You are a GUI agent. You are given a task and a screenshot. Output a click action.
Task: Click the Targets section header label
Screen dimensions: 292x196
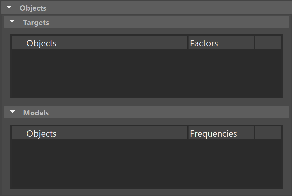click(36, 23)
